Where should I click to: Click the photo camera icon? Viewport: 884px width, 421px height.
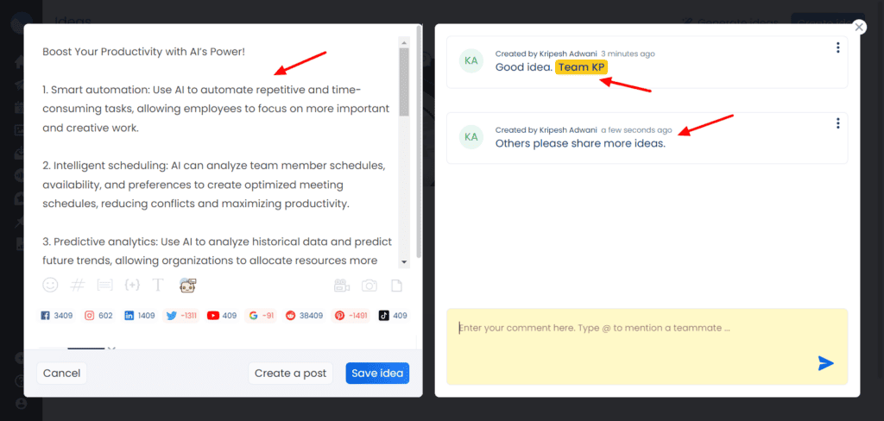coord(369,286)
